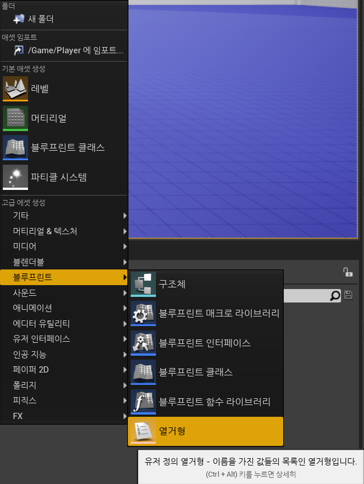Expand the 애니메이션 submenu arrow

tap(125, 308)
